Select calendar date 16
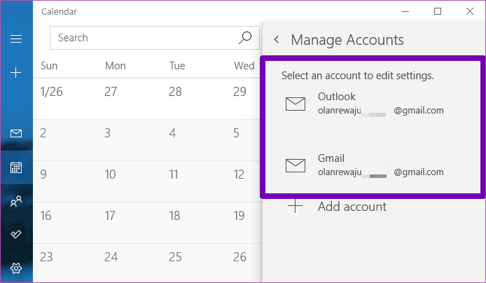 [46, 216]
